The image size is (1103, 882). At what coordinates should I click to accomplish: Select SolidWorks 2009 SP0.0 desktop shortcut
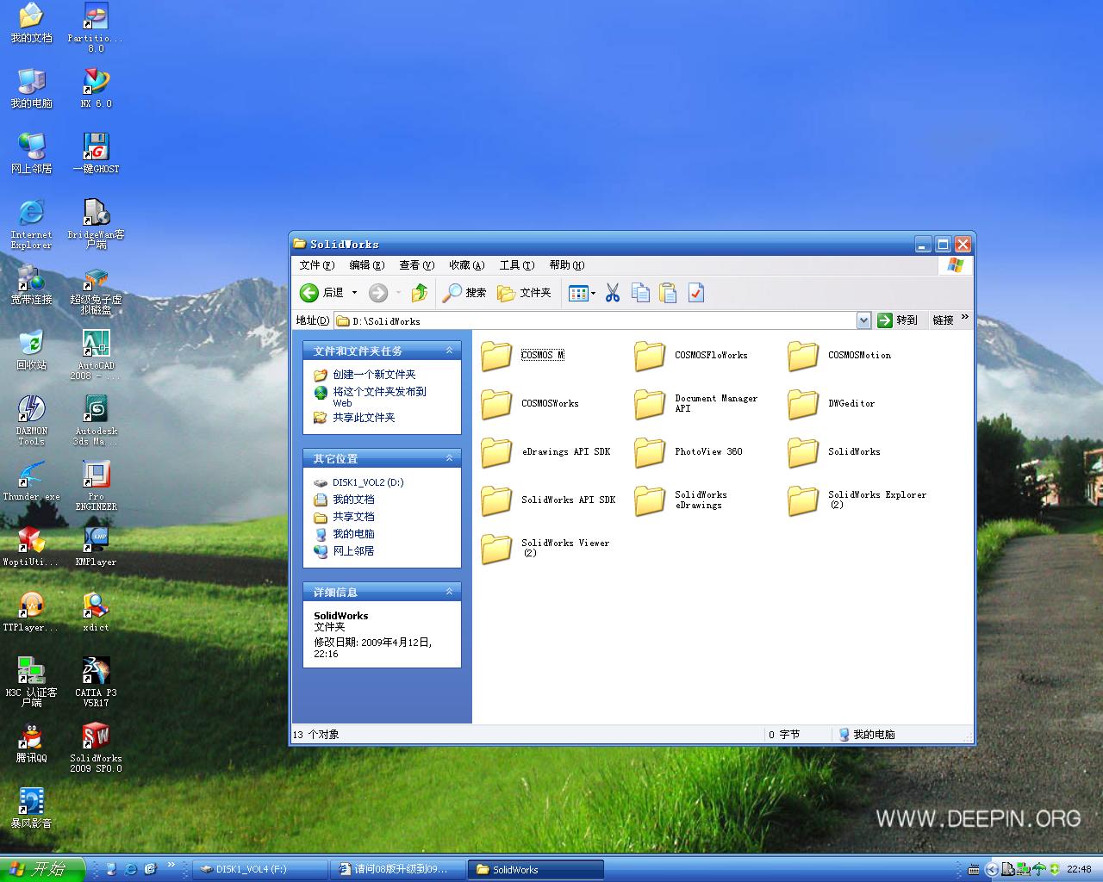point(96,748)
